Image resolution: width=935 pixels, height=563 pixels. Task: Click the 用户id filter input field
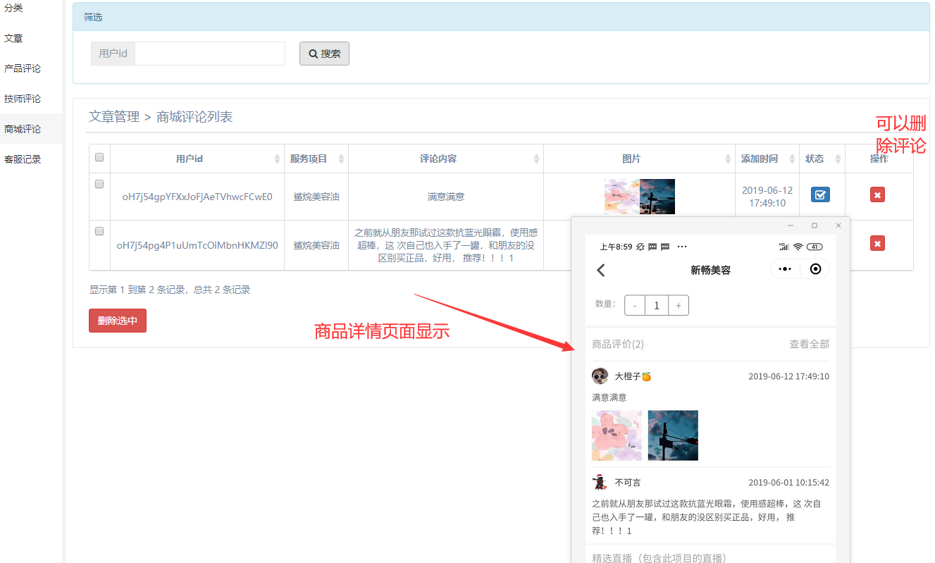pyautogui.click(x=209, y=54)
